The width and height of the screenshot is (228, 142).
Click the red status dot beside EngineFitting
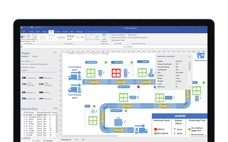click(x=138, y=87)
